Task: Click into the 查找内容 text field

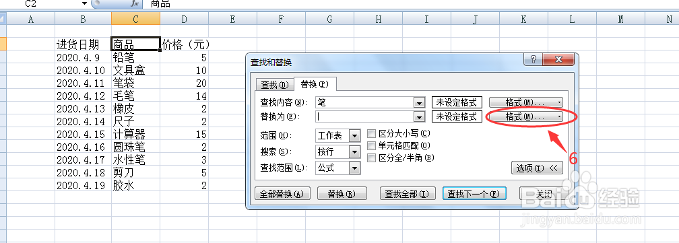Action: (x=364, y=103)
